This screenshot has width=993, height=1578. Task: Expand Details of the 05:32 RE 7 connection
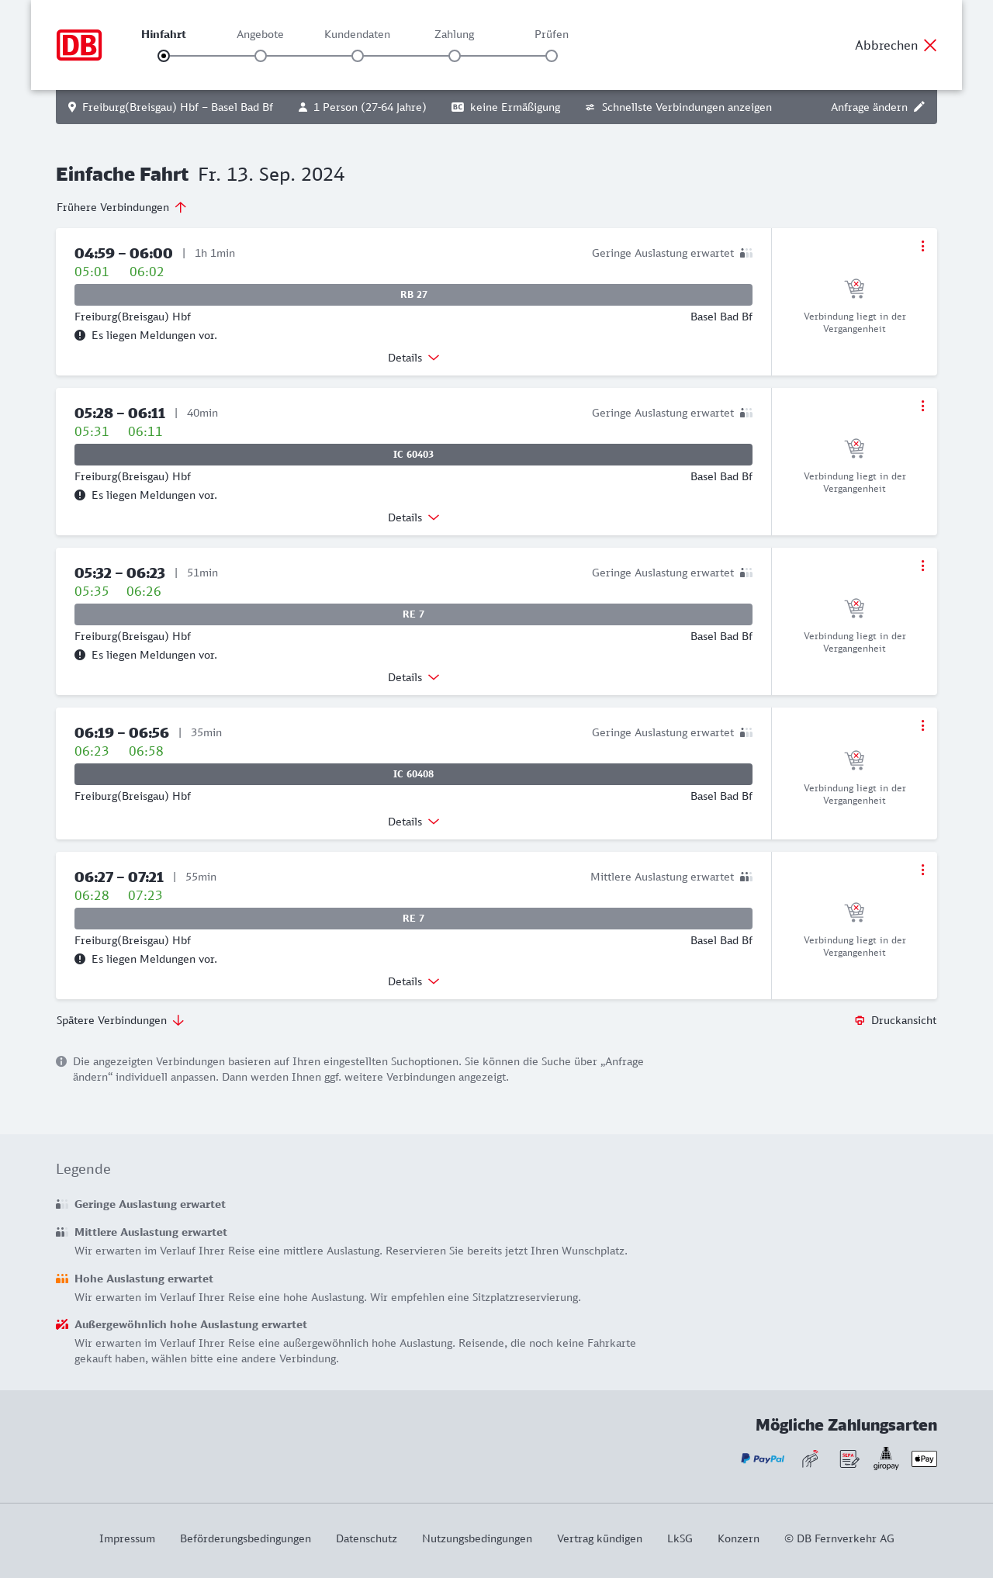pos(413,677)
